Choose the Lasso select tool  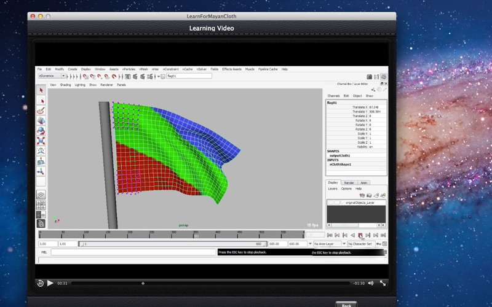point(41,100)
